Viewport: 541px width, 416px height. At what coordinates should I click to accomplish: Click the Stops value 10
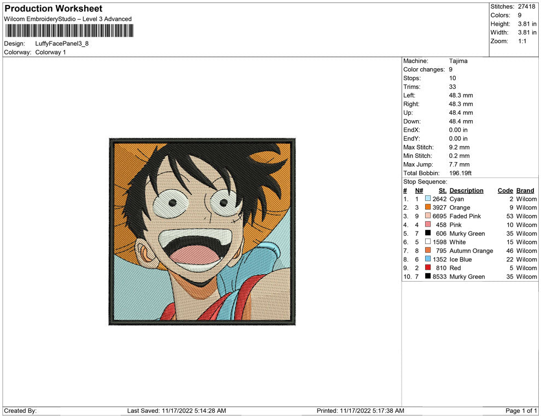click(452, 78)
